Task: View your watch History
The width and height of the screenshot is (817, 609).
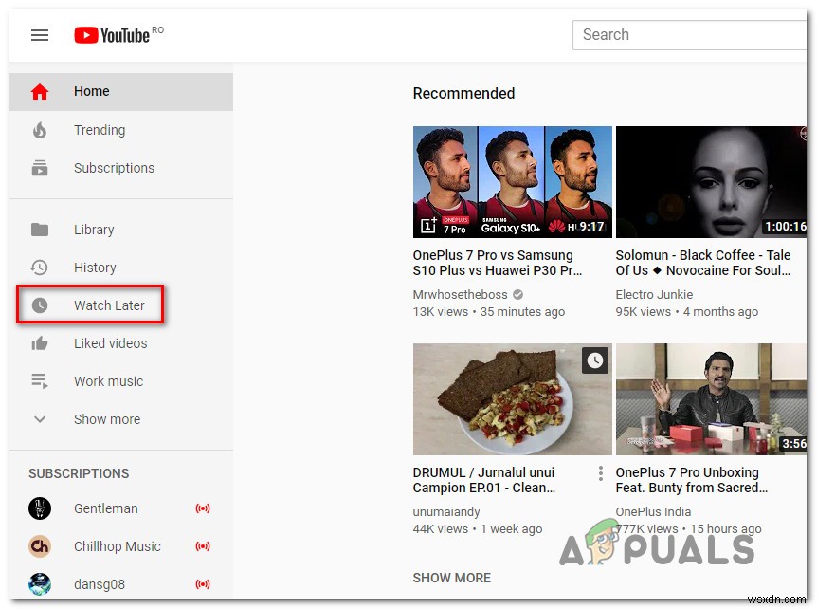Action: pyautogui.click(x=98, y=268)
